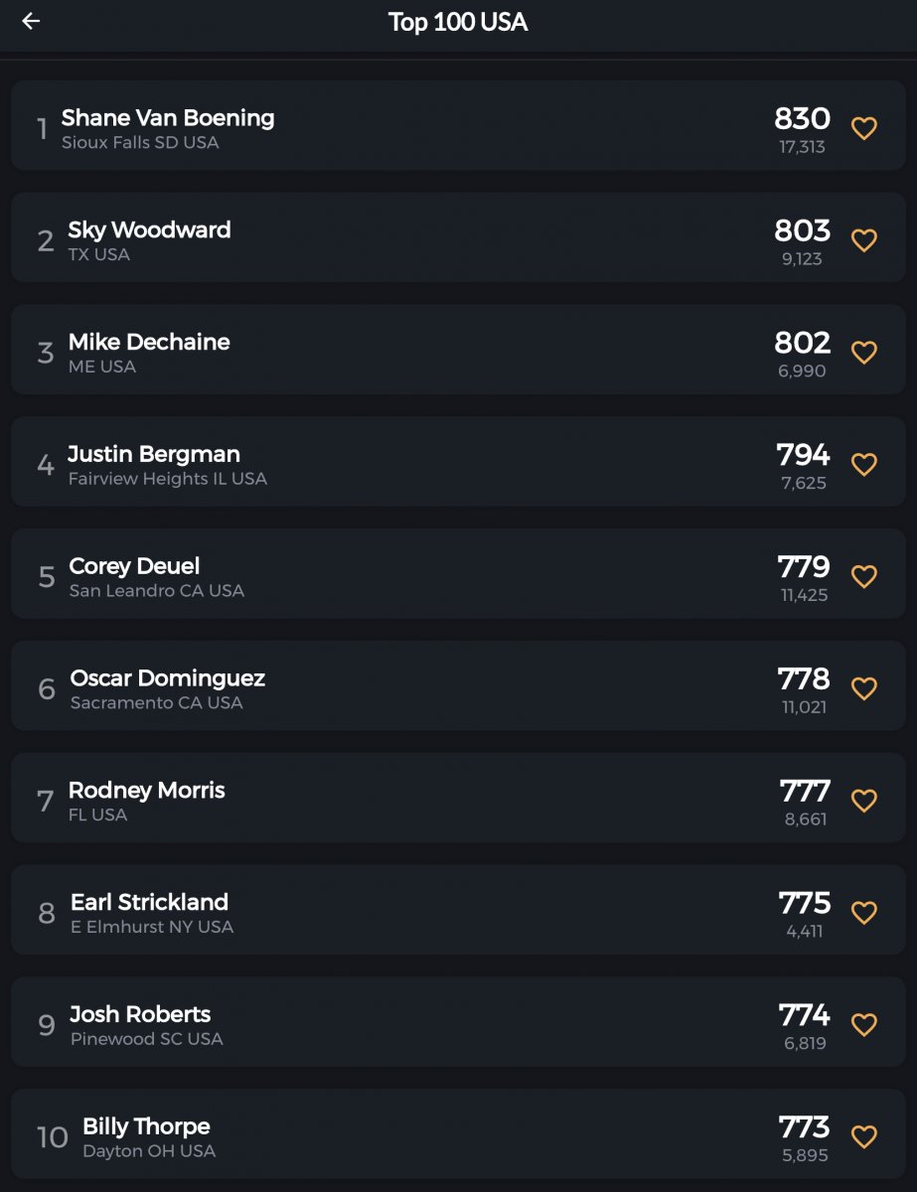Click the heart icon for Corey Deuel
The height and width of the screenshot is (1192, 917).
pos(864,577)
